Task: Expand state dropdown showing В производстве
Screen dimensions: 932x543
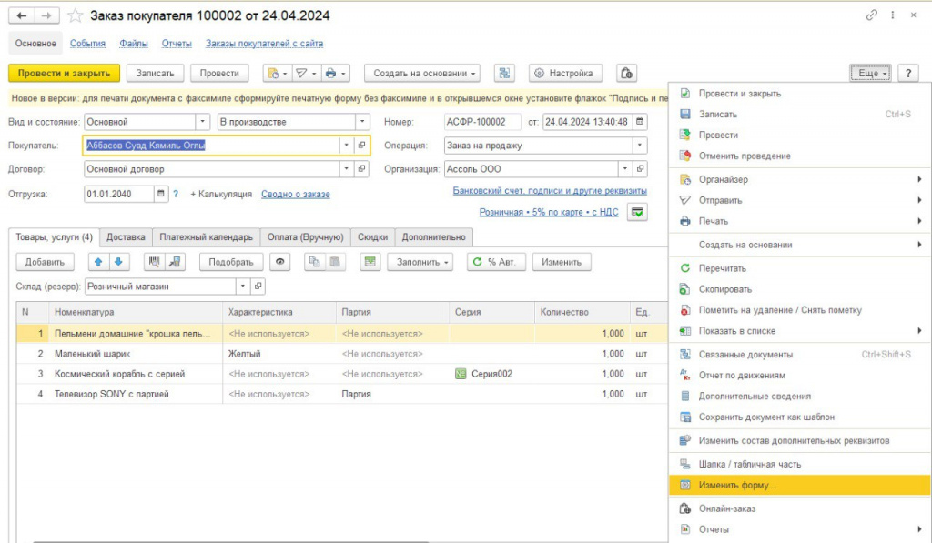Action: [362, 122]
